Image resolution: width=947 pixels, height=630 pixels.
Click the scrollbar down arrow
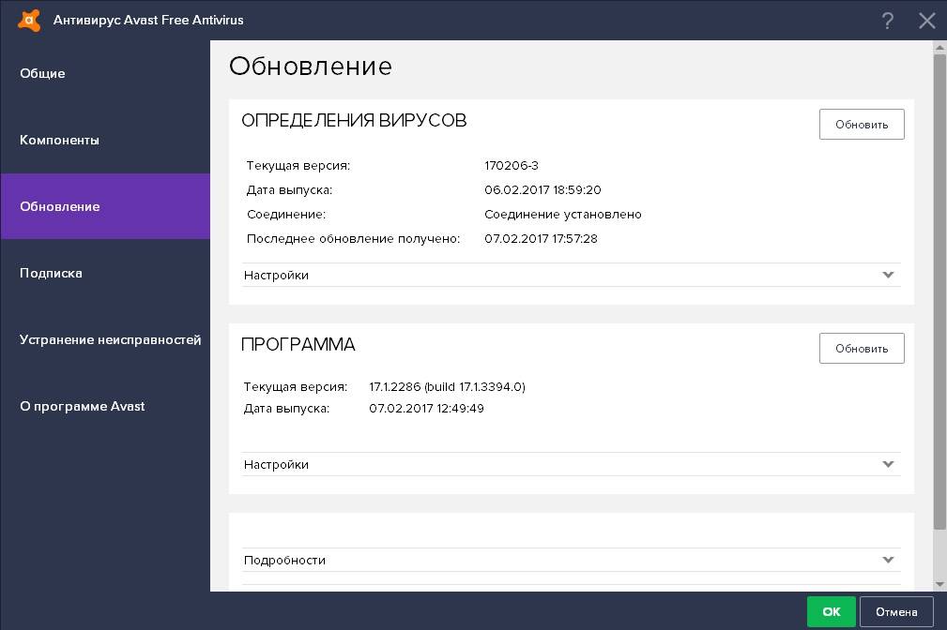coord(939,584)
